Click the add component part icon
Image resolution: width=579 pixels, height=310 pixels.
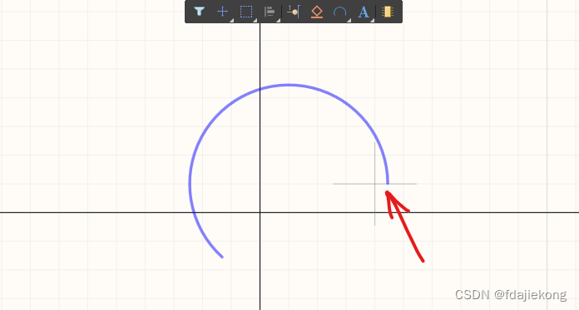(388, 12)
